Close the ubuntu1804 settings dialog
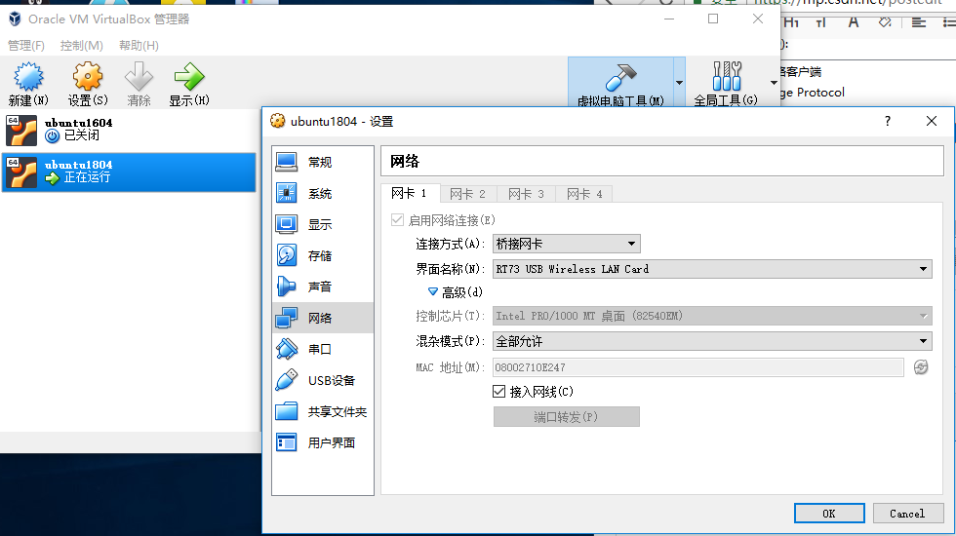This screenshot has height=536, width=956. point(932,121)
